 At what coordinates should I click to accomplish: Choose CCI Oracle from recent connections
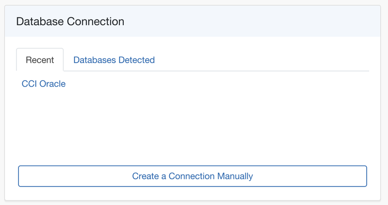44,84
